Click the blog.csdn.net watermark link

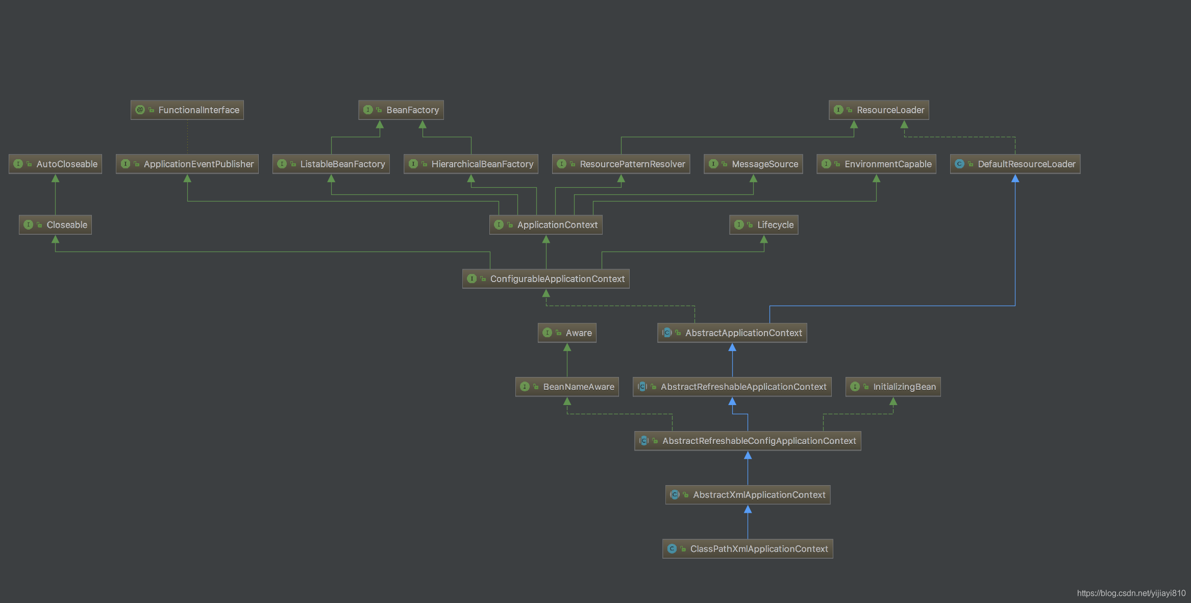click(1131, 593)
